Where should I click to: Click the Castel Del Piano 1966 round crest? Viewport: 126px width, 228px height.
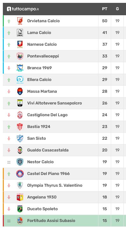coord(20,174)
